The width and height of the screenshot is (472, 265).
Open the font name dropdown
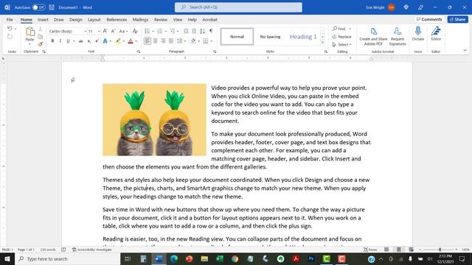click(86, 31)
